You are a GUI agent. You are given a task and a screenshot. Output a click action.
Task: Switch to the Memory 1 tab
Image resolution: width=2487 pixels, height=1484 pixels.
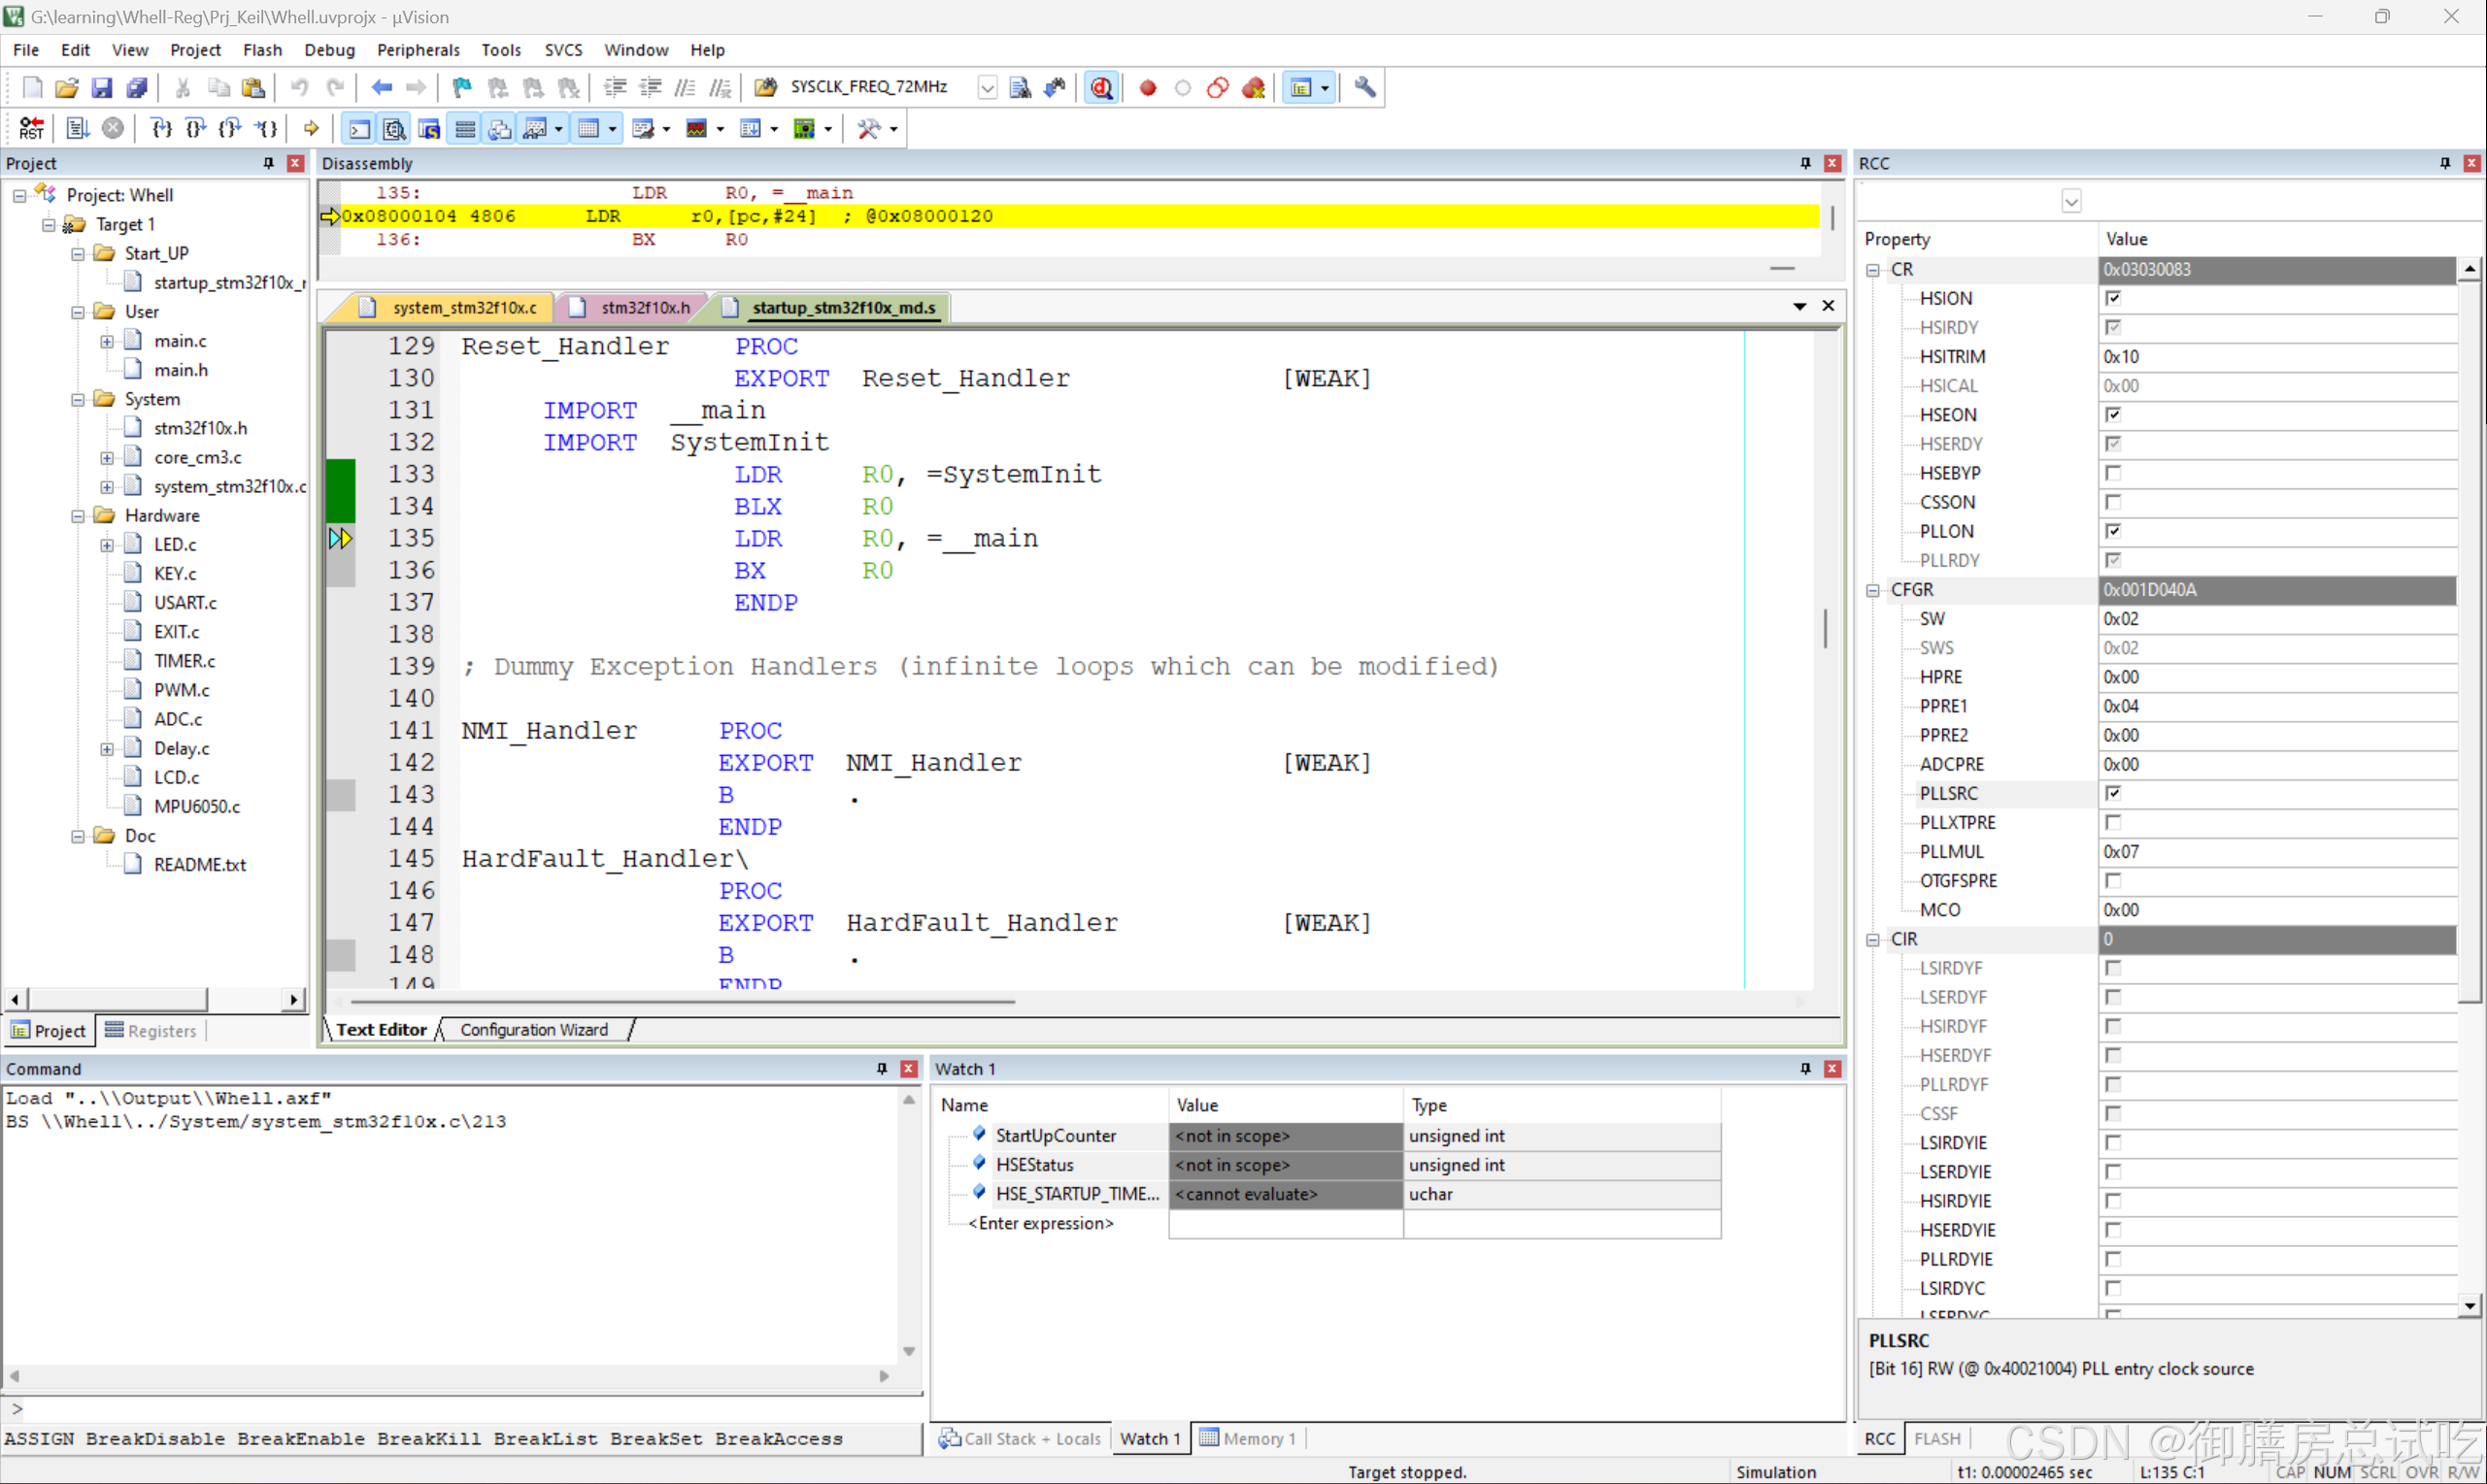coord(1248,1439)
